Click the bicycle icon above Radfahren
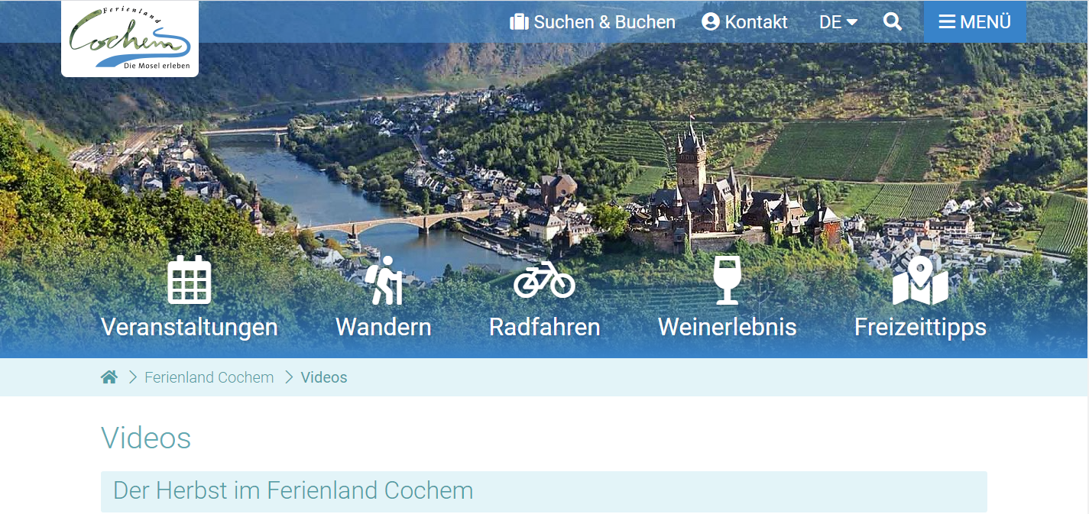Image resolution: width=1089 pixels, height=514 pixels. point(544,280)
